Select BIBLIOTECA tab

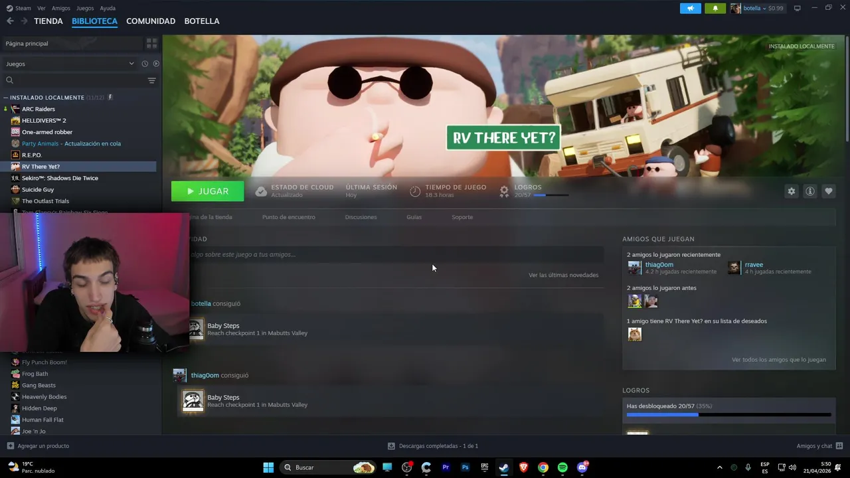pyautogui.click(x=94, y=21)
